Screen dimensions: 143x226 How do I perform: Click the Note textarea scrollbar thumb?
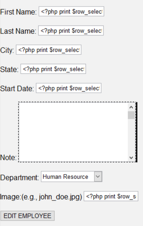coord(131,115)
